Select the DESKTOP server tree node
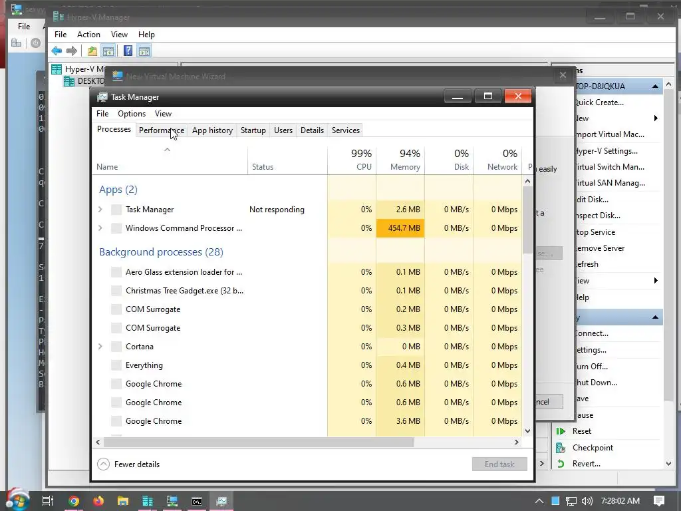 84,81
